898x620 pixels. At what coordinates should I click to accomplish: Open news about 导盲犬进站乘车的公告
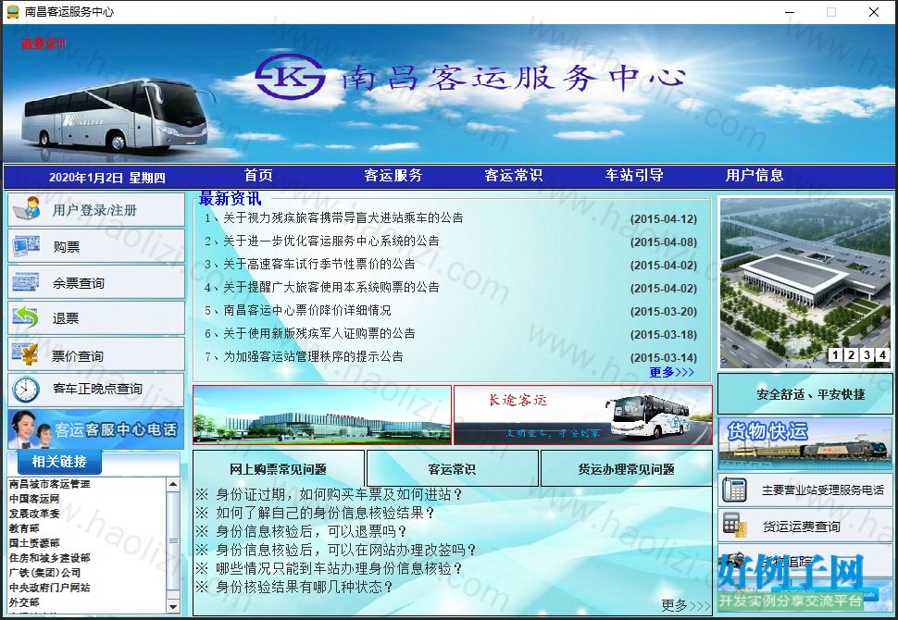pos(343,218)
